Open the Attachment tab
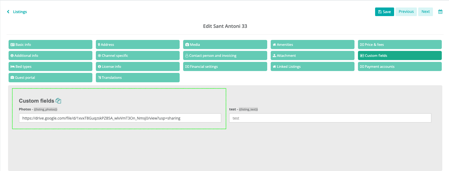 pyautogui.click(x=312, y=55)
